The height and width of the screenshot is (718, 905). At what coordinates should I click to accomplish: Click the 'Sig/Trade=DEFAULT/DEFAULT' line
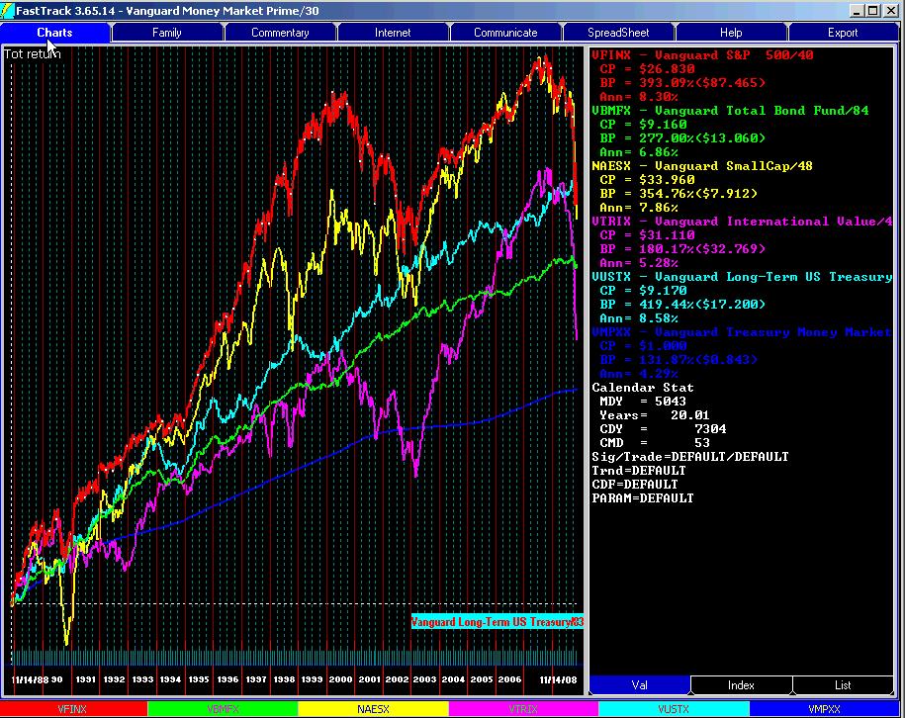pyautogui.click(x=690, y=457)
